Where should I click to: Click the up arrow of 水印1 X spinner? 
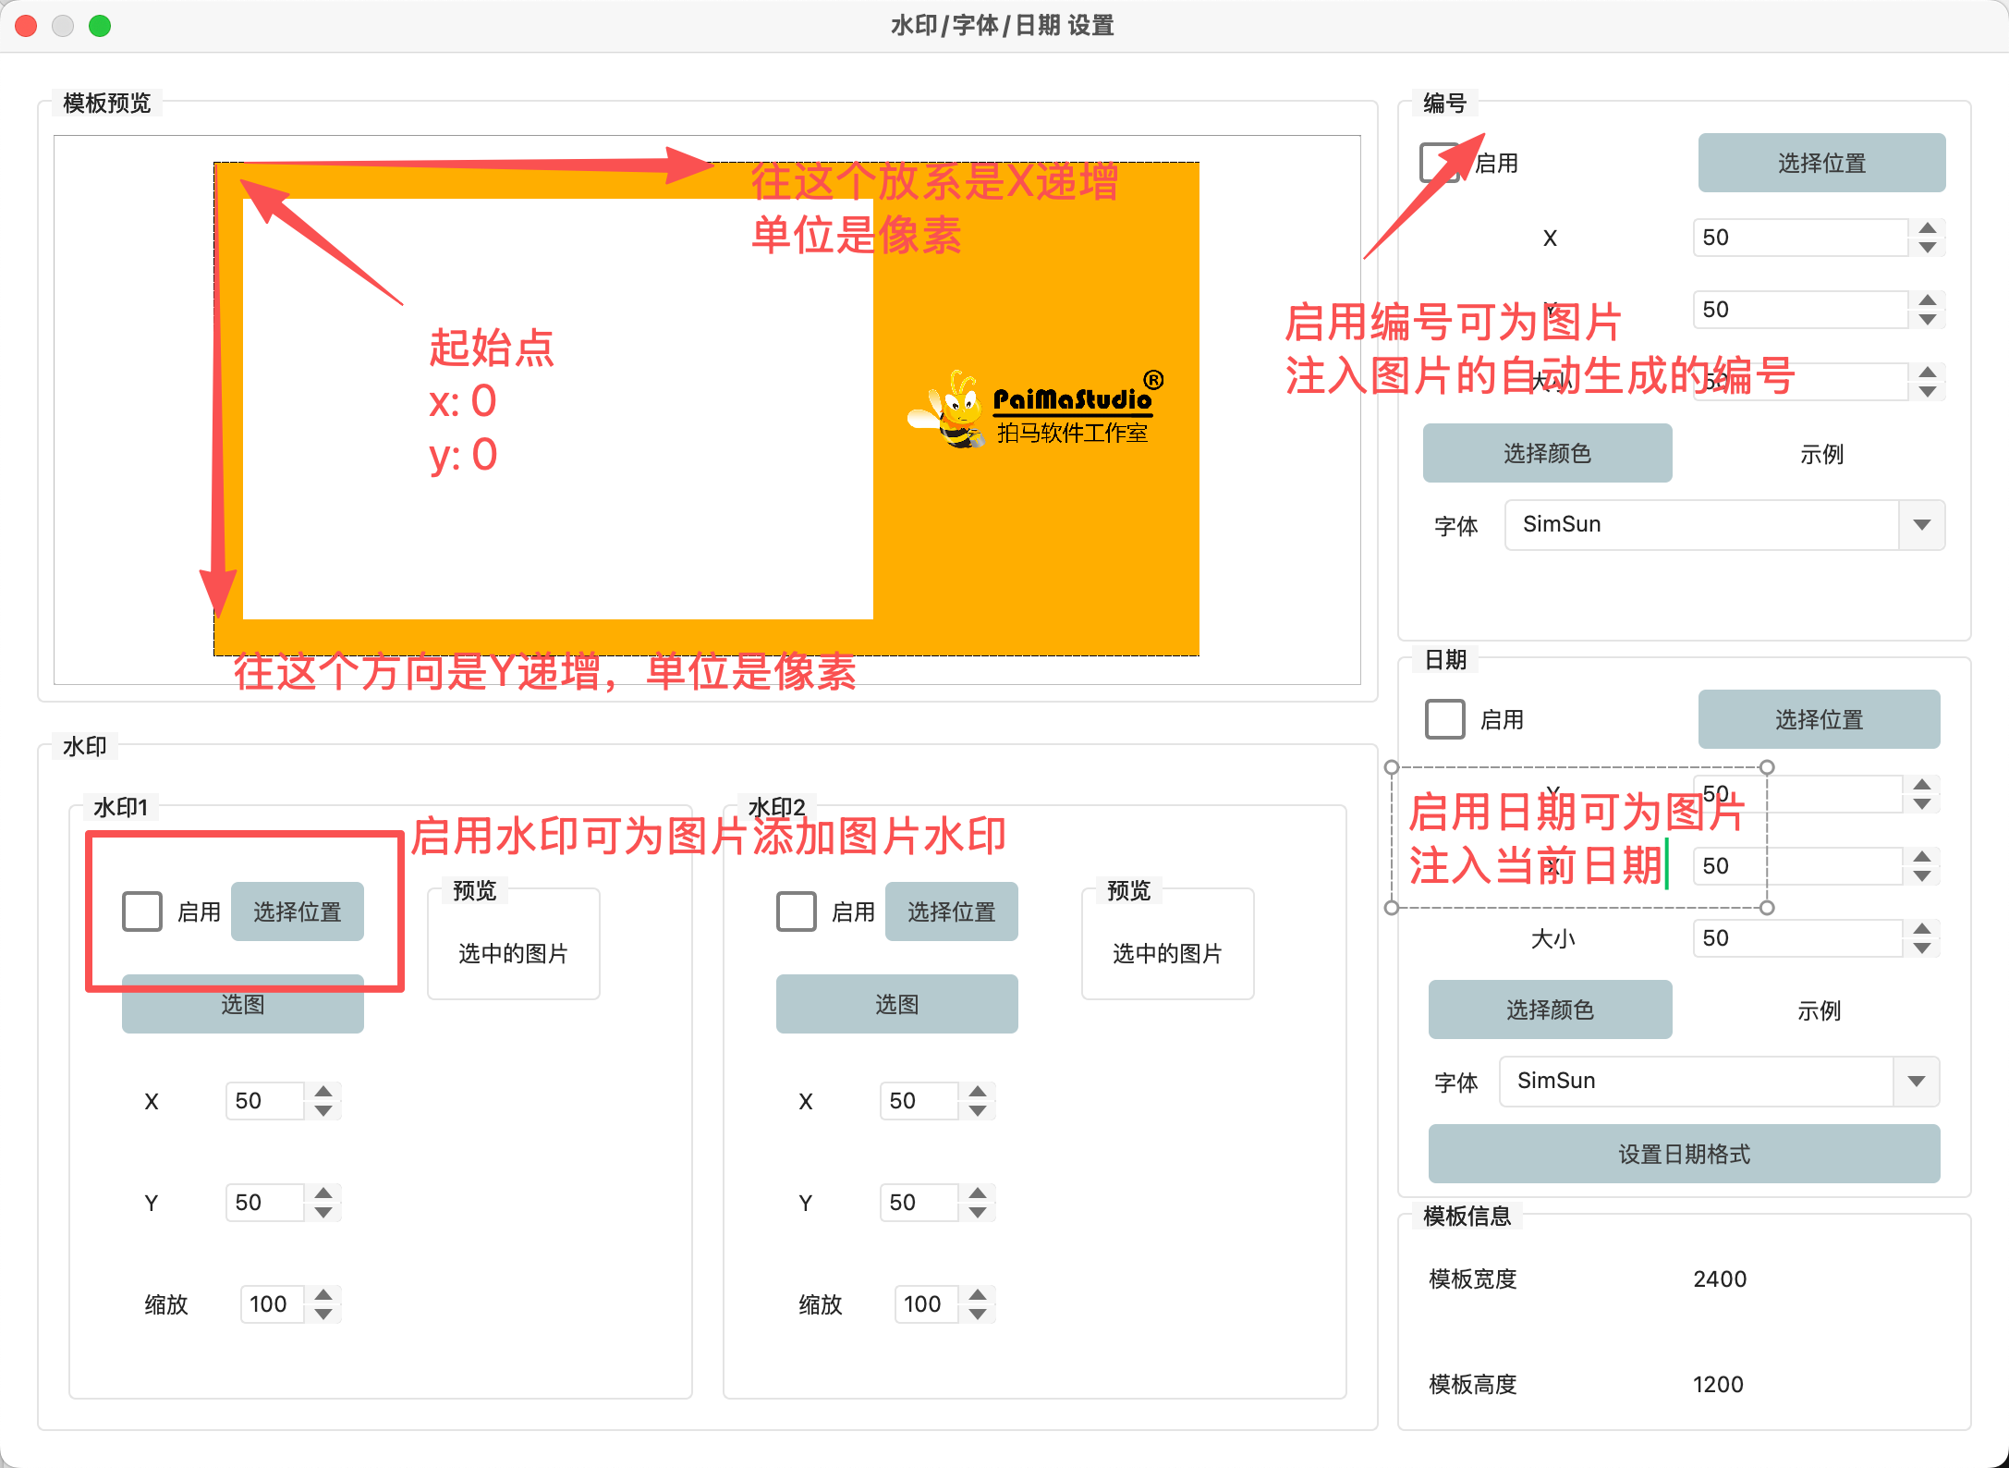[x=323, y=1092]
